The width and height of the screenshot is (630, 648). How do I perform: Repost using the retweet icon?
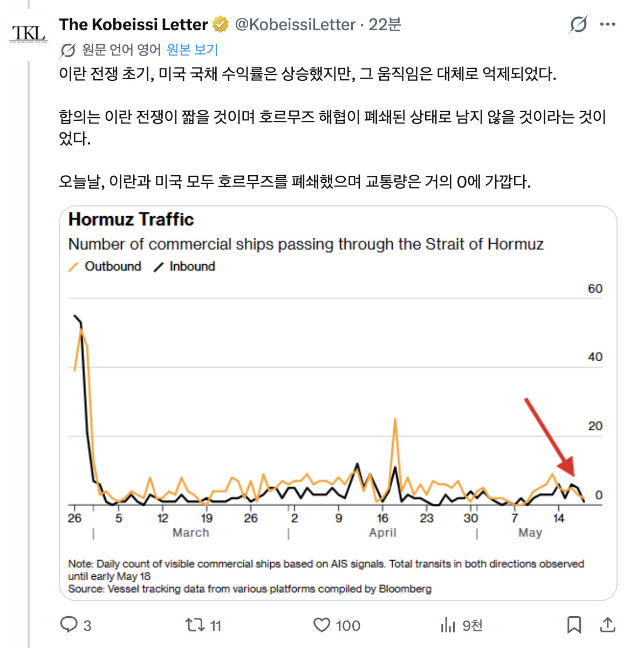tap(195, 625)
